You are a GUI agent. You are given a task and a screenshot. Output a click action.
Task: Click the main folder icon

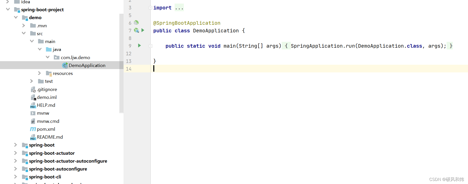coord(41,41)
